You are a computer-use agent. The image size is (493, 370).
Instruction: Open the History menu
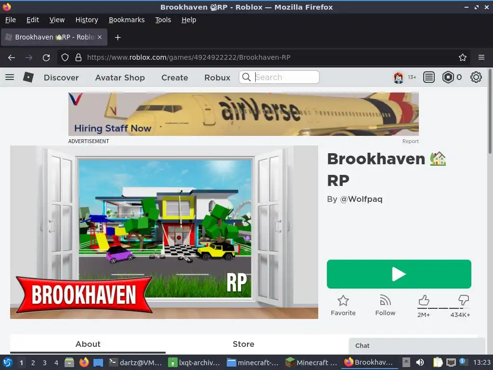click(87, 20)
